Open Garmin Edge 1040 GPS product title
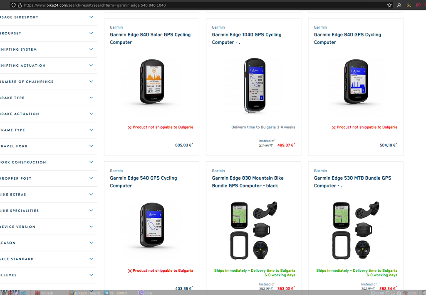Screen dimensions: 426x295 click(x=247, y=39)
